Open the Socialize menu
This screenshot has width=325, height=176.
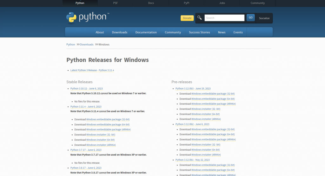point(264,18)
